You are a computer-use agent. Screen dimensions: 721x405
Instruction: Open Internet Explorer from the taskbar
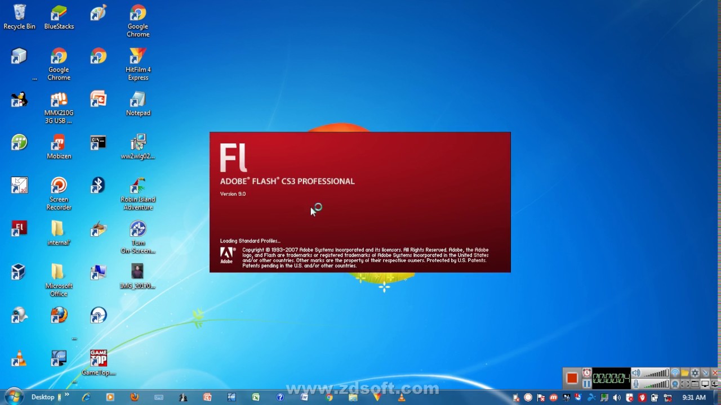click(86, 397)
